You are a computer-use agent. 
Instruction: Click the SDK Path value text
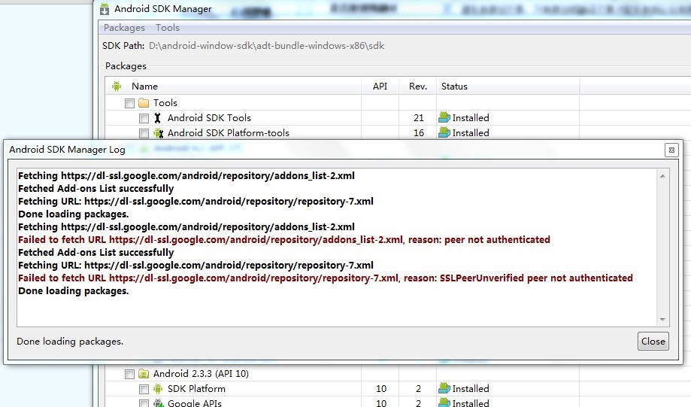point(267,46)
